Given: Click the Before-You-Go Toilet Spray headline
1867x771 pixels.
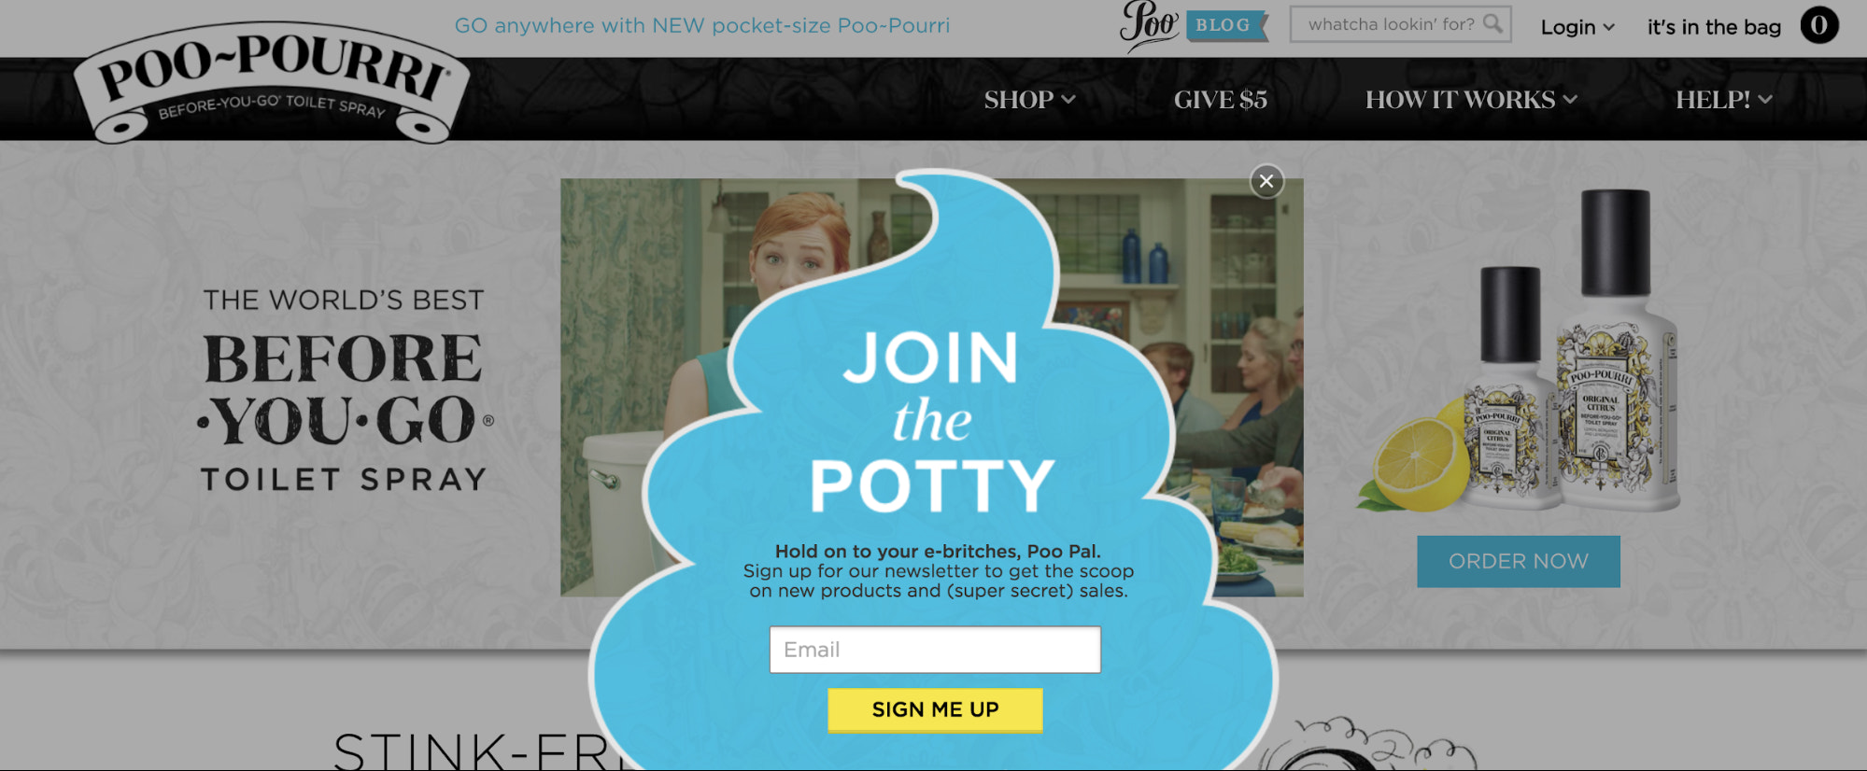Looking at the screenshot, I should tap(345, 390).
